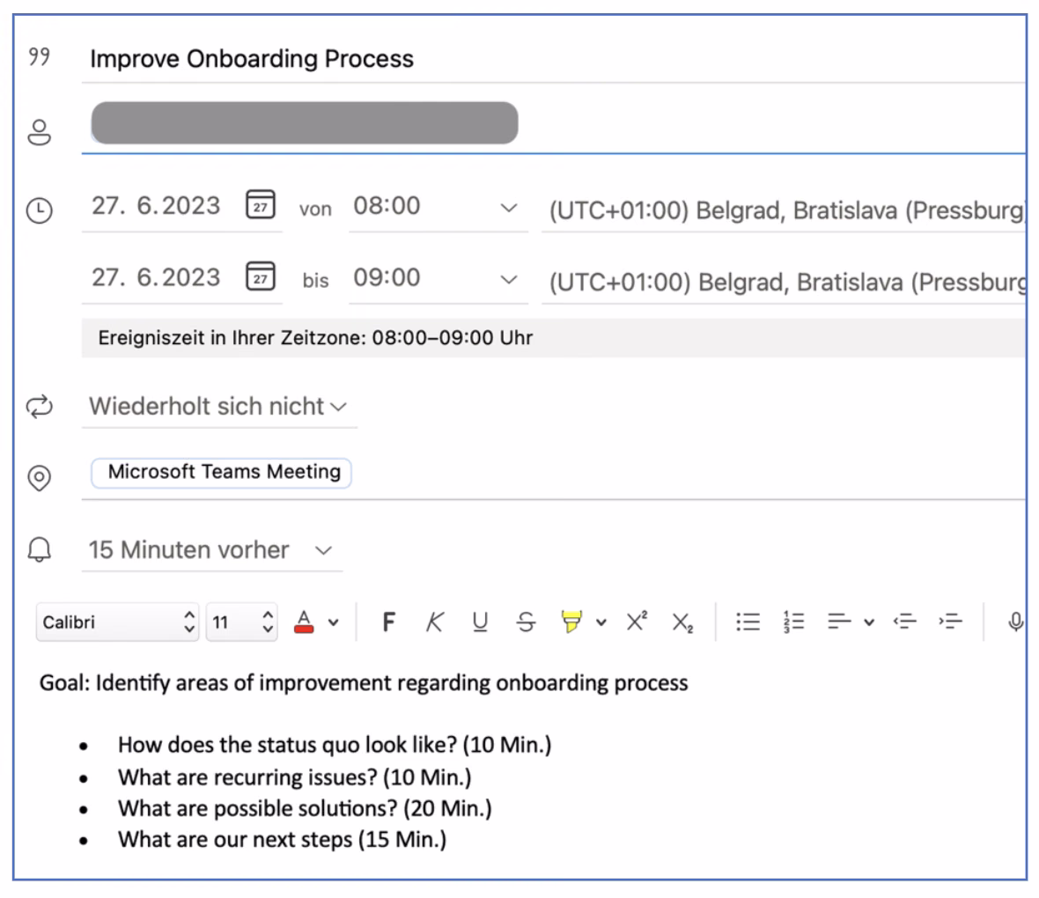Screen dimensions: 1039x898
Task: Click the location pin icon
Action: tap(39, 478)
